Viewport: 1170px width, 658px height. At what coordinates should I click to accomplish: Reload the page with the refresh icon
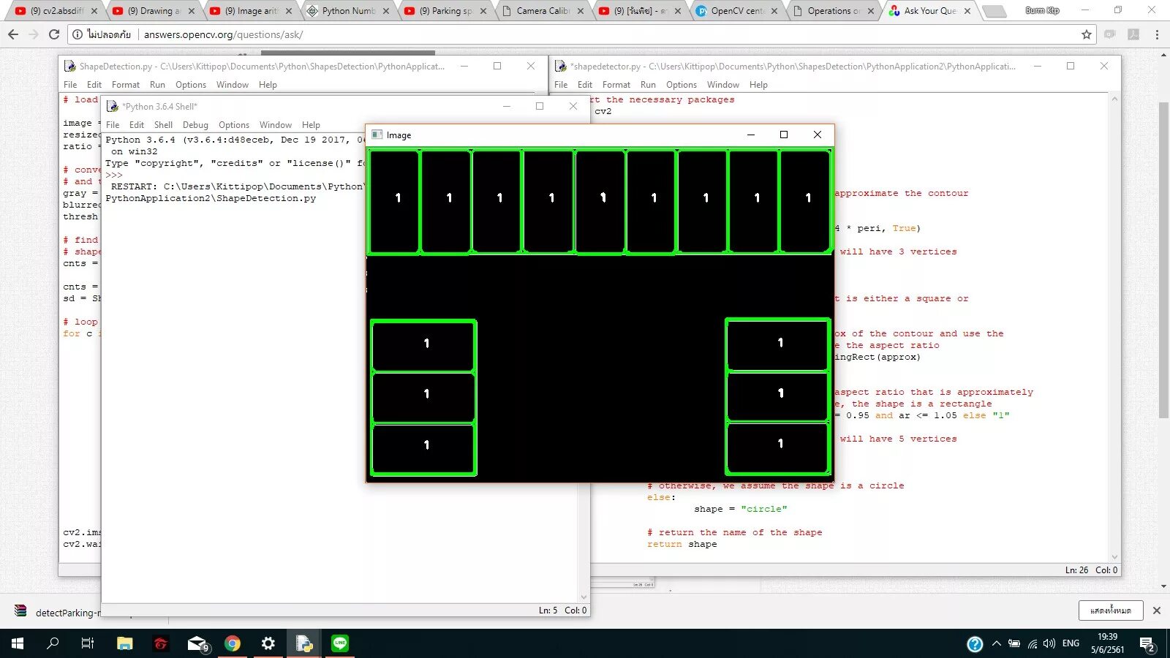click(x=54, y=34)
